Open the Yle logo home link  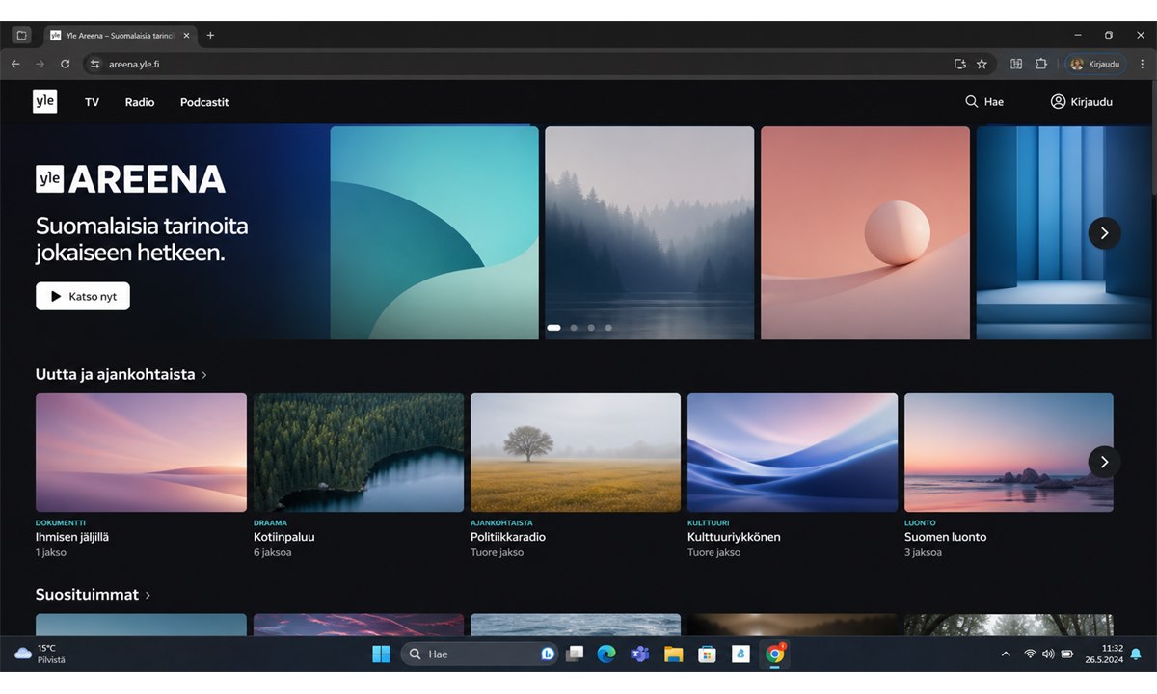(44, 101)
